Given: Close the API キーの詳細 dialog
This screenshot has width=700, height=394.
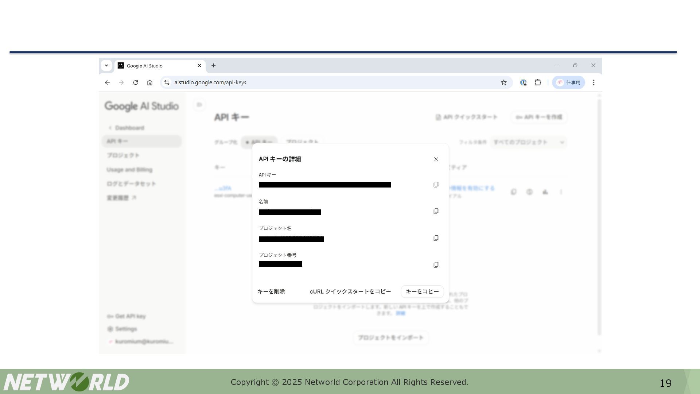Looking at the screenshot, I should coord(436,159).
